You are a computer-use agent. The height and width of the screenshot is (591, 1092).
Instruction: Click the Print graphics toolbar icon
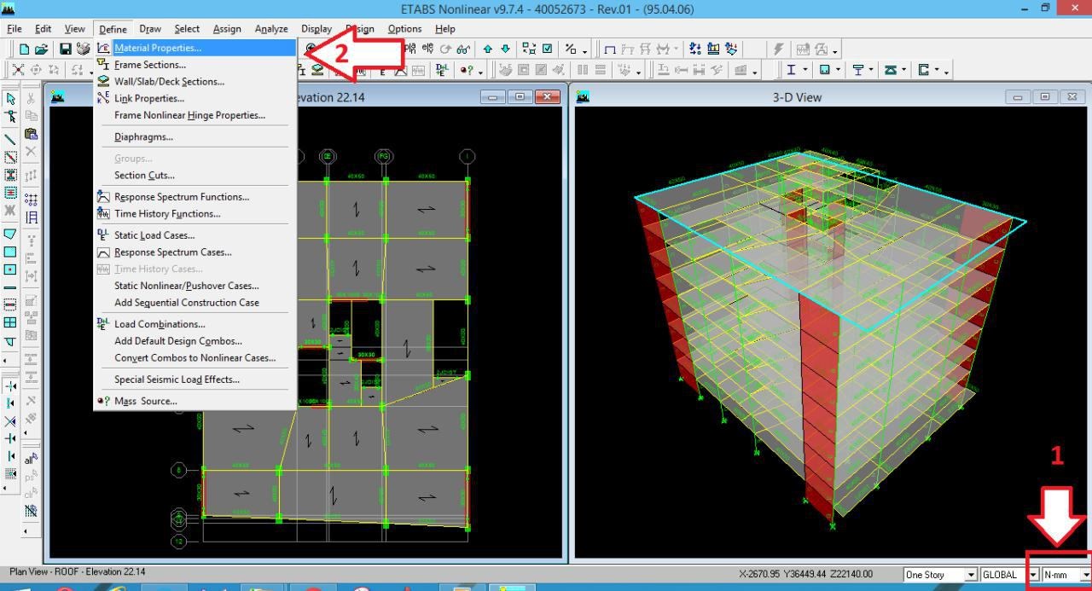(x=83, y=49)
